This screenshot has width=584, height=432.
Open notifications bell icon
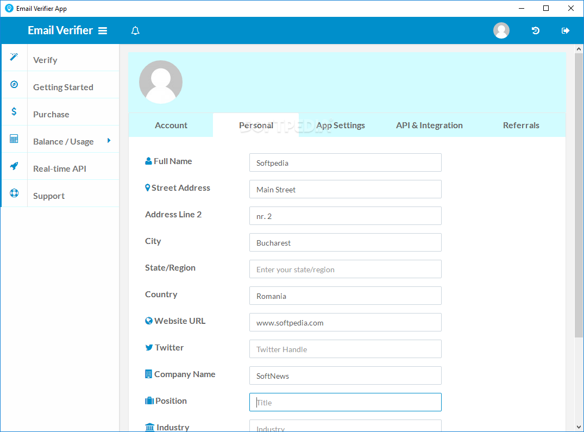135,30
